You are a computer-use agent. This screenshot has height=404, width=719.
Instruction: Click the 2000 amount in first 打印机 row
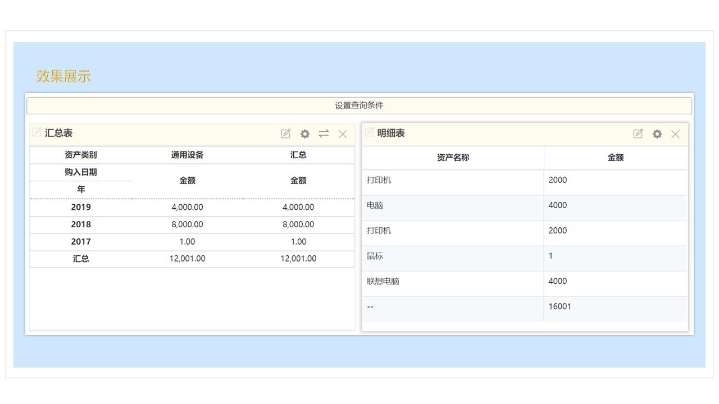point(558,180)
